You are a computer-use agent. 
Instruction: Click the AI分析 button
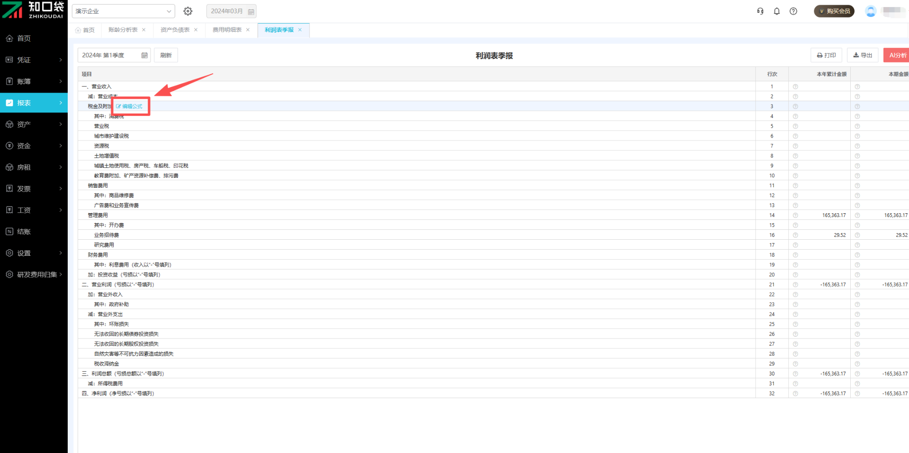pyautogui.click(x=897, y=55)
